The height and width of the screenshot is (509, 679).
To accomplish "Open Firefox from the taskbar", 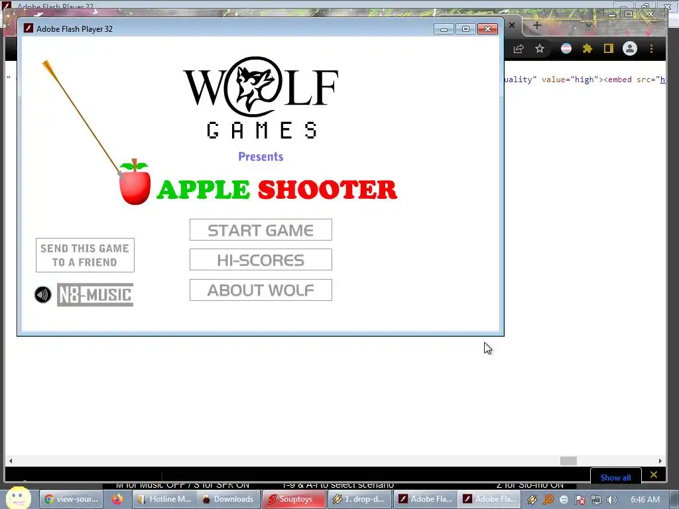I will 117,499.
